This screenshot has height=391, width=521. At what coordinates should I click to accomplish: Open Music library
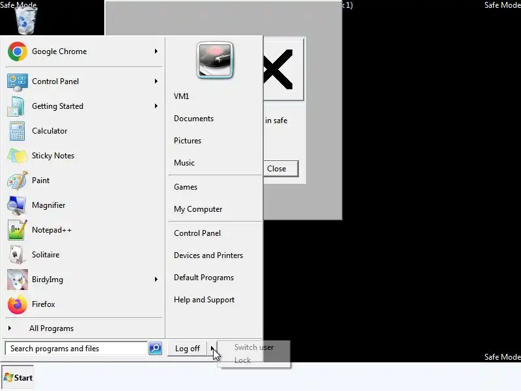click(184, 163)
